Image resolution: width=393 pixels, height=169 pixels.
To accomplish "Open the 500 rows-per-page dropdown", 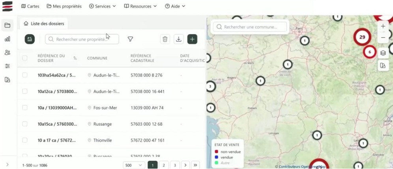I will pyautogui.click(x=134, y=165).
